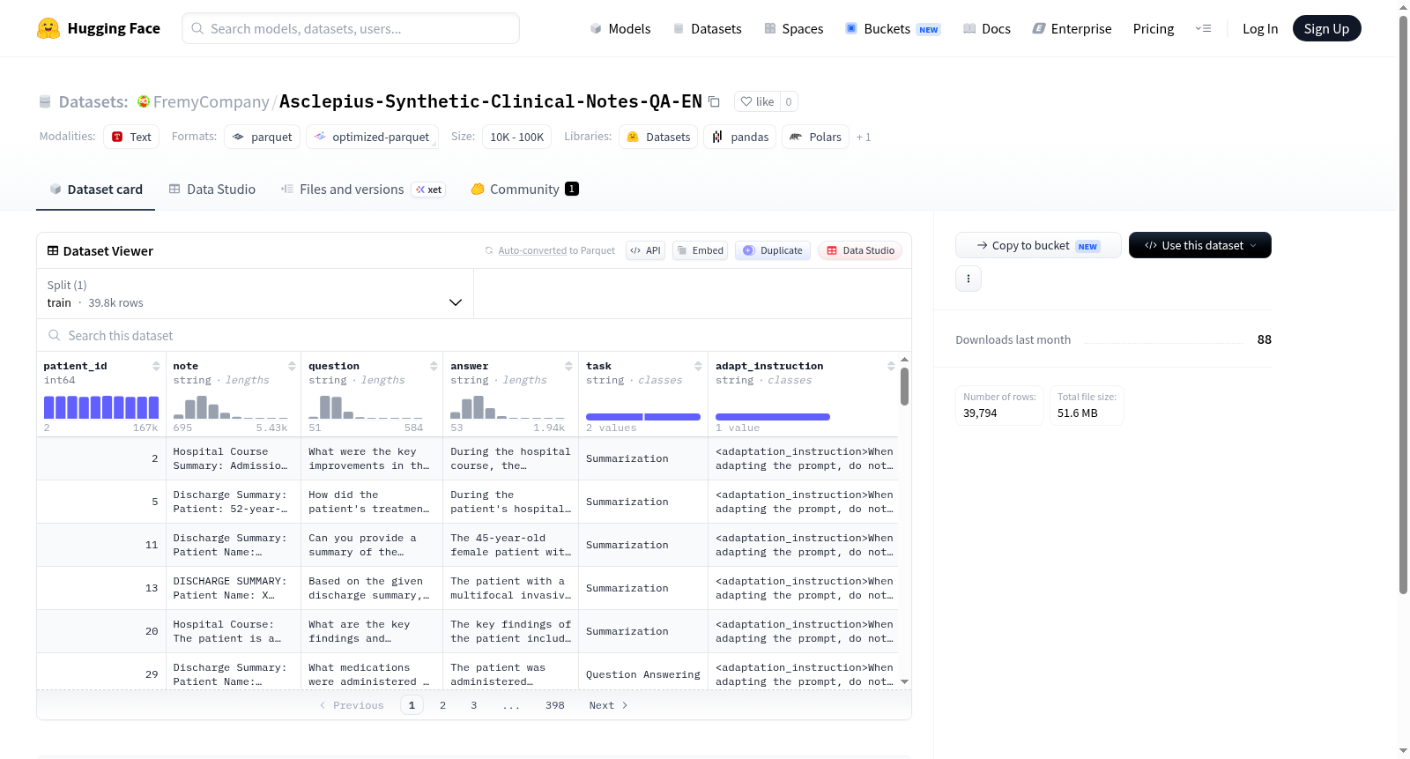This screenshot has height=759, width=1410.
Task: Open the FremyCompany organization link
Action: point(211,102)
